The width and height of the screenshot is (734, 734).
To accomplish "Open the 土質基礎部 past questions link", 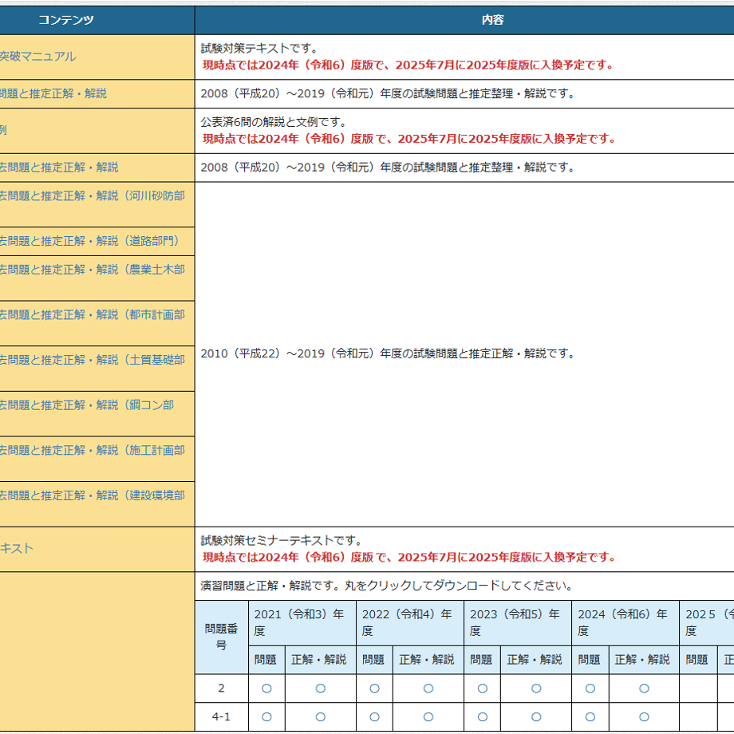I will click(x=93, y=360).
